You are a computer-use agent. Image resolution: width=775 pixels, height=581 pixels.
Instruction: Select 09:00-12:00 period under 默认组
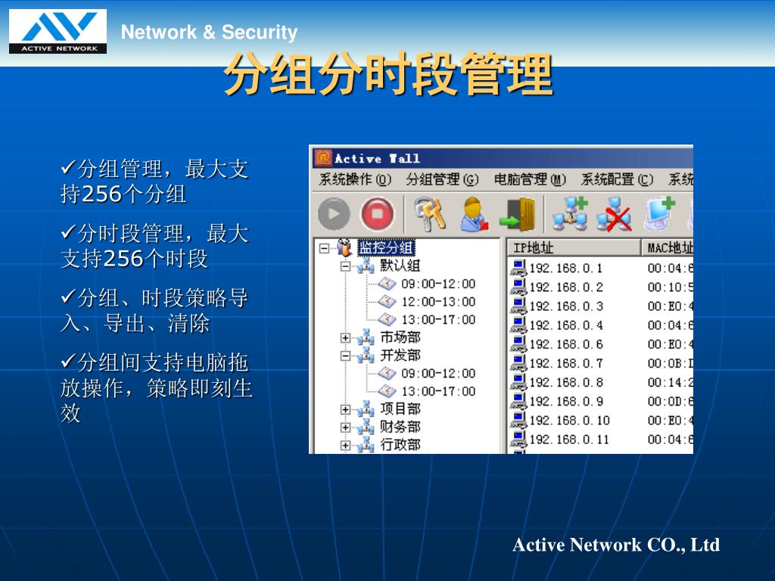(x=438, y=284)
